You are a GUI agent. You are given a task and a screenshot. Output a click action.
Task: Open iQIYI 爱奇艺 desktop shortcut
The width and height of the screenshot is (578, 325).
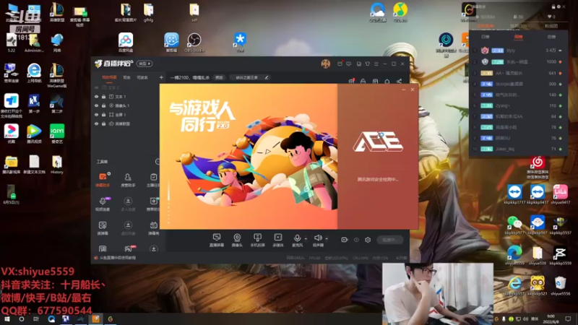click(x=57, y=134)
